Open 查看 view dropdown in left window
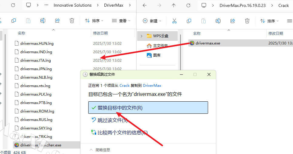The width and height of the screenshot is (293, 154). 121,21
